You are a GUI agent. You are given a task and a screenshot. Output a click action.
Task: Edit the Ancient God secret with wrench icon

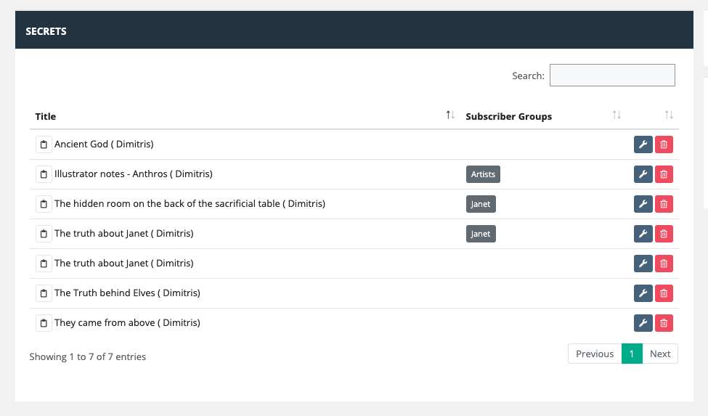pos(643,144)
